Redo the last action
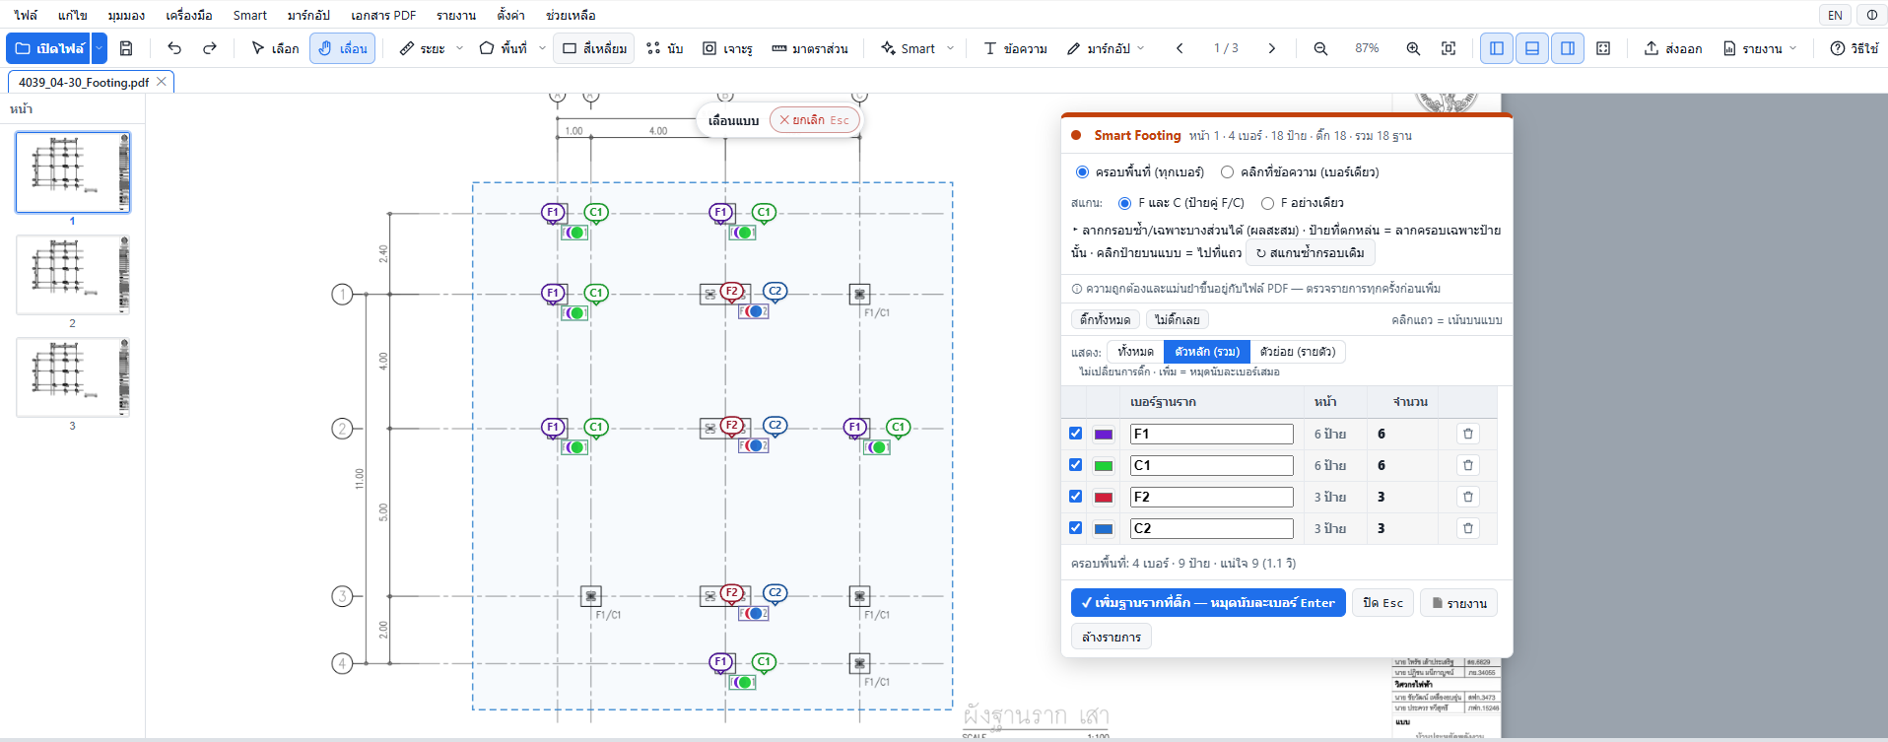Viewport: 1888px width, 742px height. (x=210, y=48)
